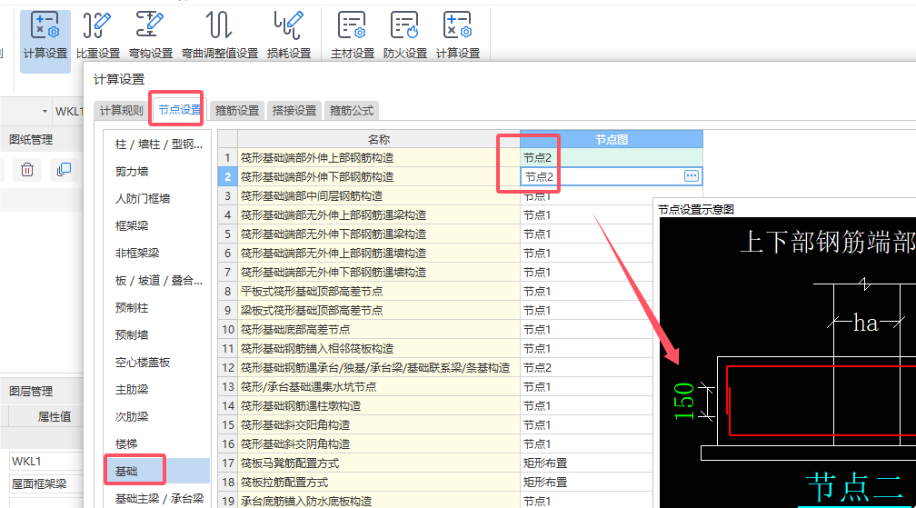Click the 图层管理 panel header
Viewport: 916px width, 508px height.
point(31,391)
